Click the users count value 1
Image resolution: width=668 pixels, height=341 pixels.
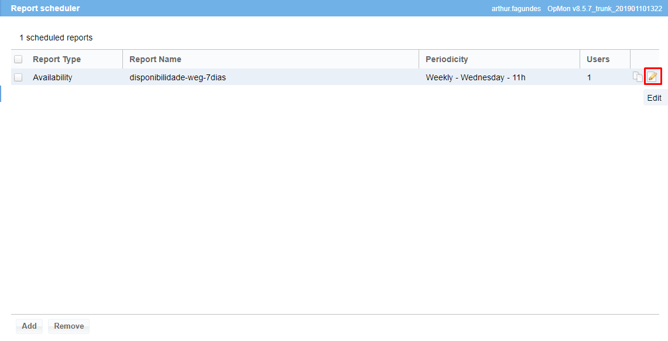589,77
